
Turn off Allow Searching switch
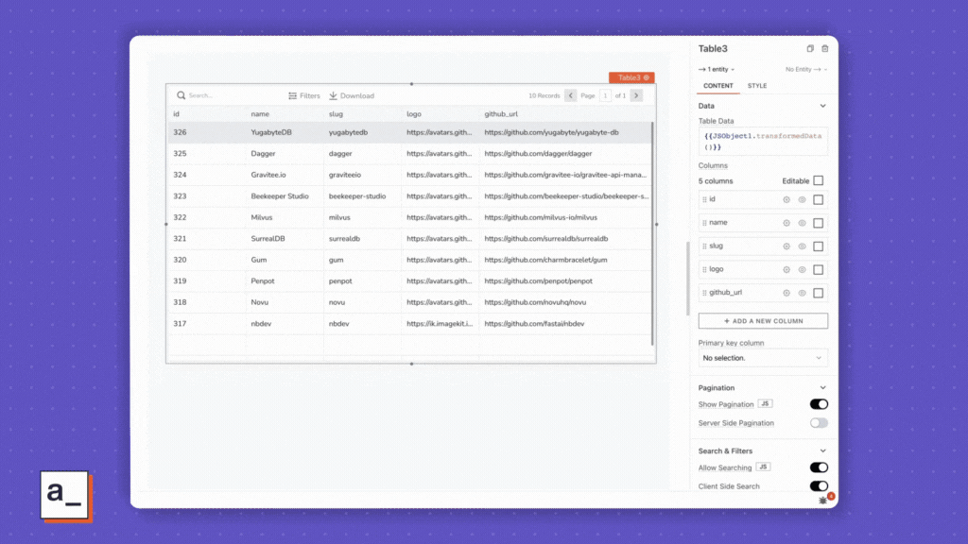point(819,467)
